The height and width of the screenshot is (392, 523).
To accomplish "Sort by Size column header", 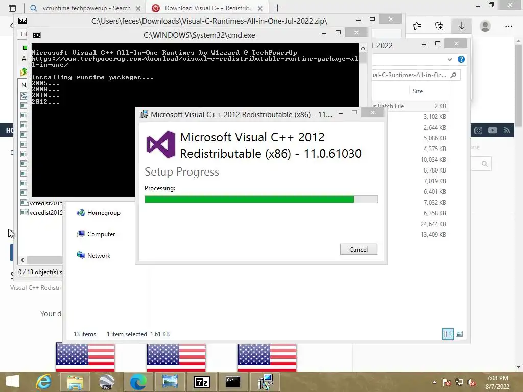I will pyautogui.click(x=418, y=91).
